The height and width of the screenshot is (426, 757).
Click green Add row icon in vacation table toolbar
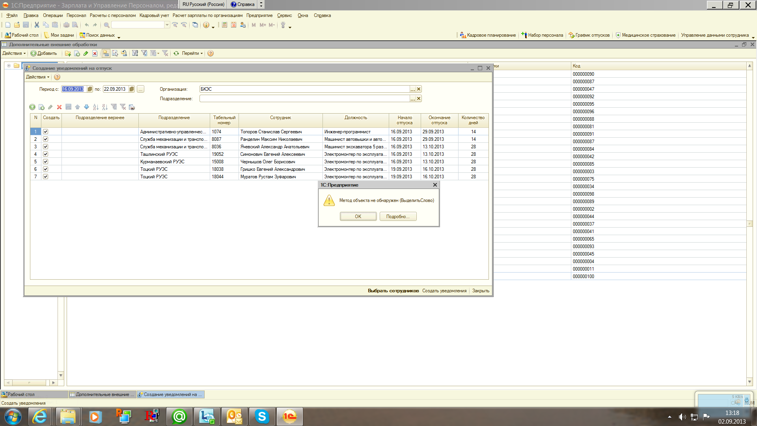coord(32,107)
